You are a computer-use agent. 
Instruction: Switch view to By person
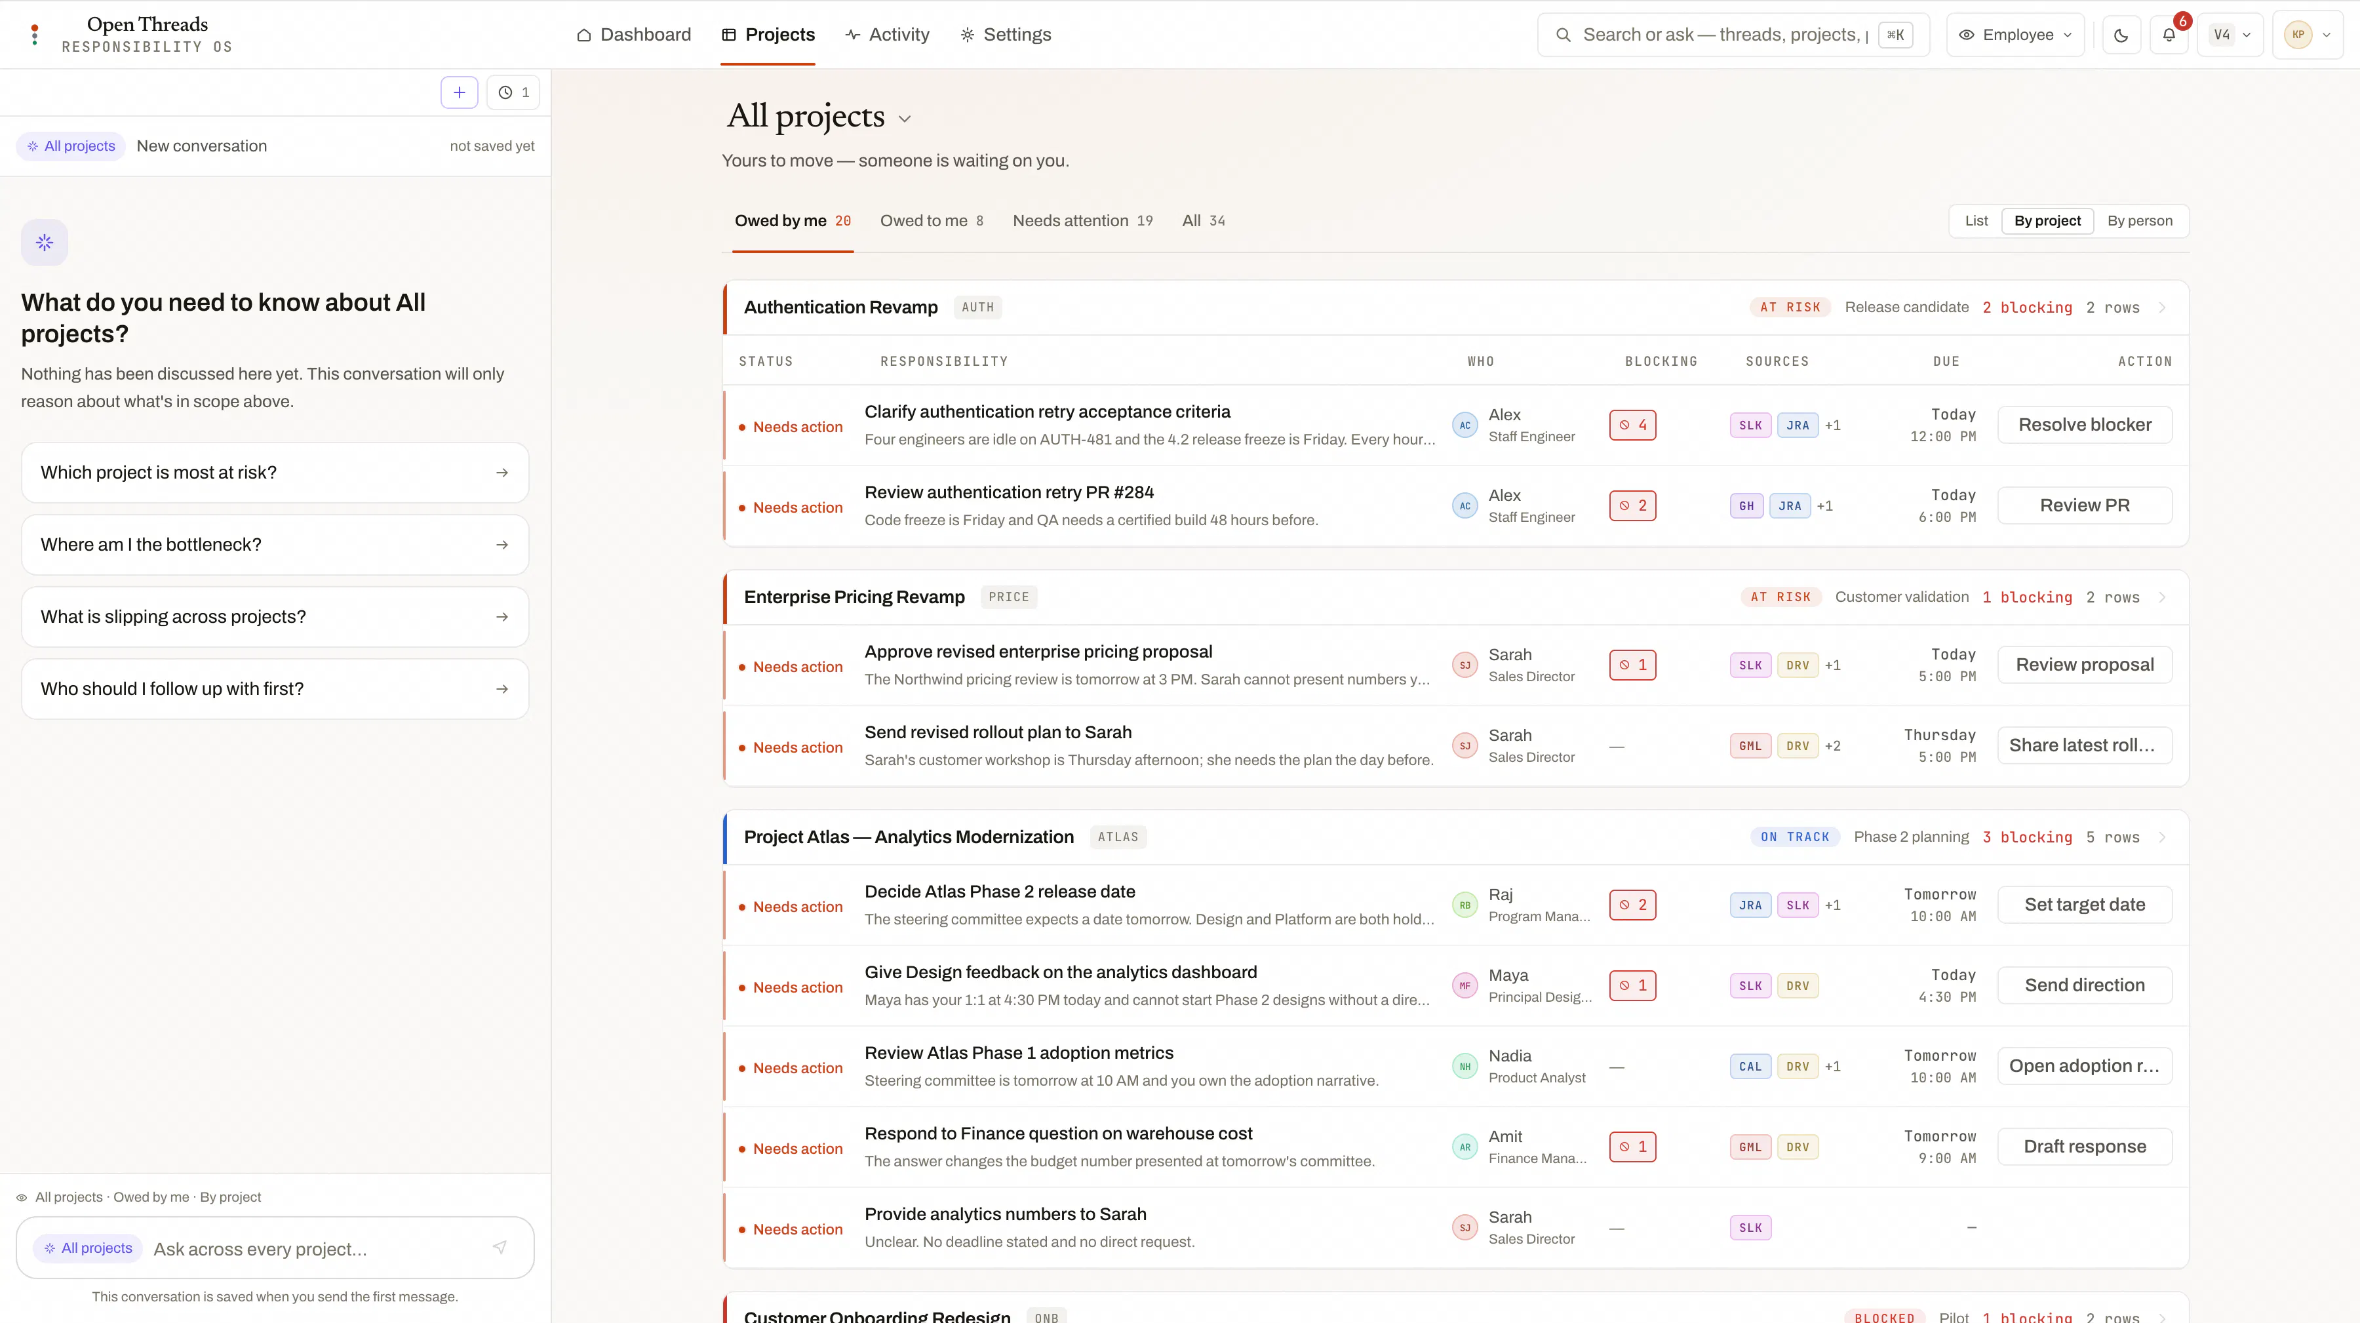pyautogui.click(x=2139, y=221)
